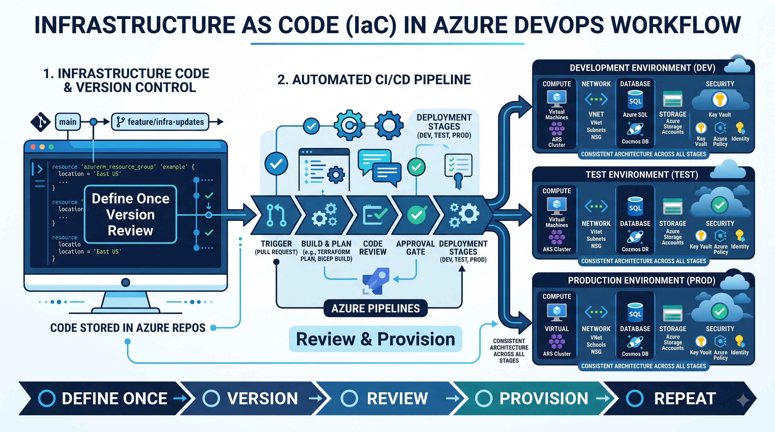
Task: Click the Storage icon in PROD environment
Action: point(673,313)
